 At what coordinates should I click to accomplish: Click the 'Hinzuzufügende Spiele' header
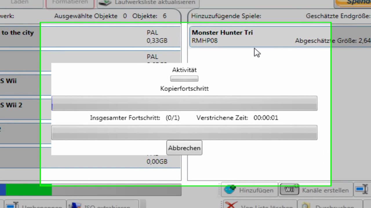click(226, 16)
